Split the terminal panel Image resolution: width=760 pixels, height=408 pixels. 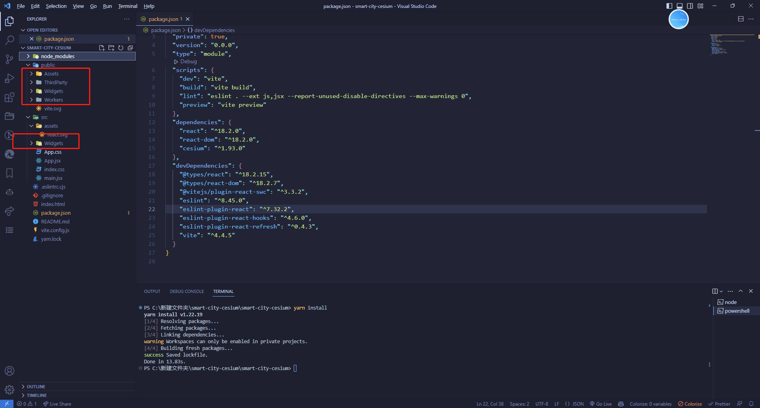pos(715,291)
